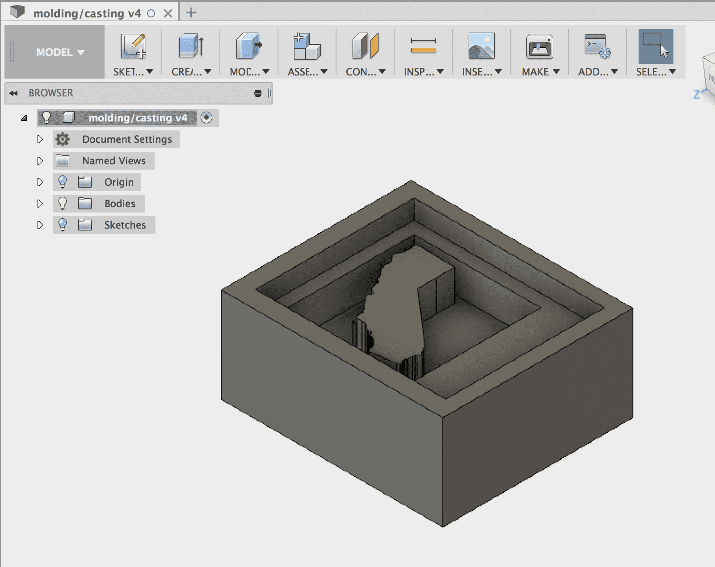
Task: Select the Create extrude tool icon
Action: tap(191, 46)
